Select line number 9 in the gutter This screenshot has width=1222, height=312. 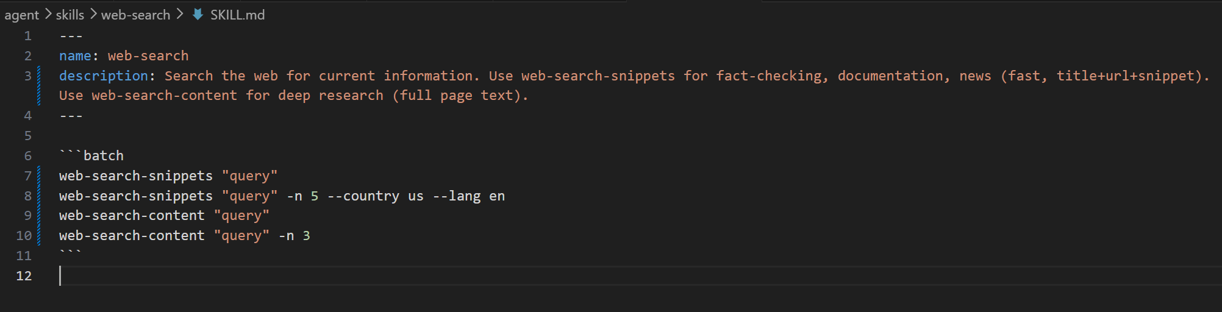(x=27, y=216)
